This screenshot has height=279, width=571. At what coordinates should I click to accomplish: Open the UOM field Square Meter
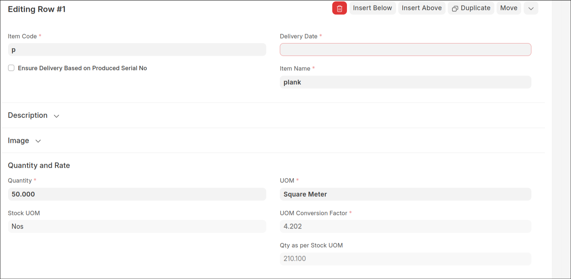click(405, 194)
